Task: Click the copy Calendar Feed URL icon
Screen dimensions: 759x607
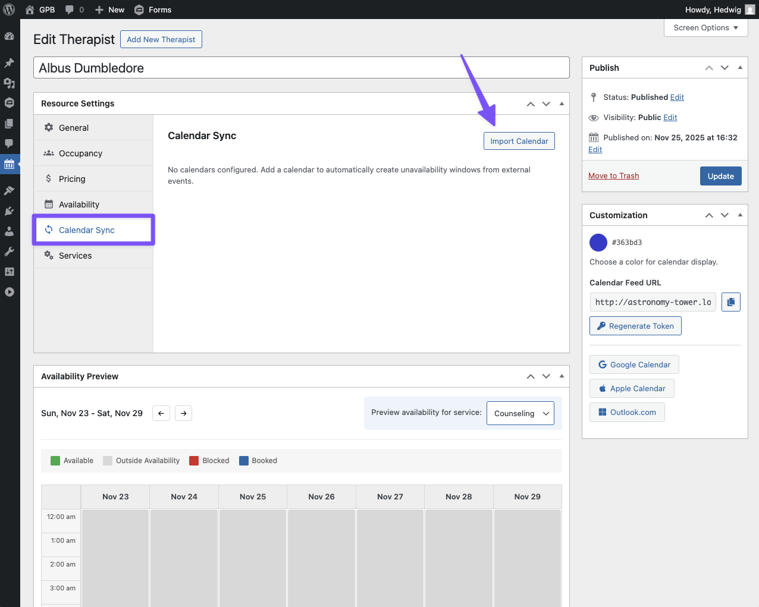Action: tap(730, 302)
